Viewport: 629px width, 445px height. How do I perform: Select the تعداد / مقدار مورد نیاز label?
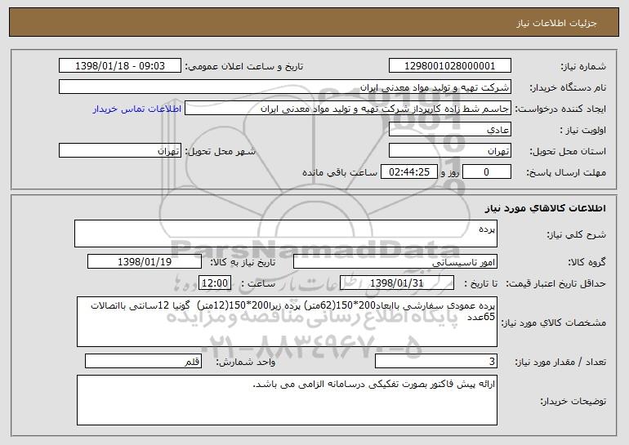[560, 362]
